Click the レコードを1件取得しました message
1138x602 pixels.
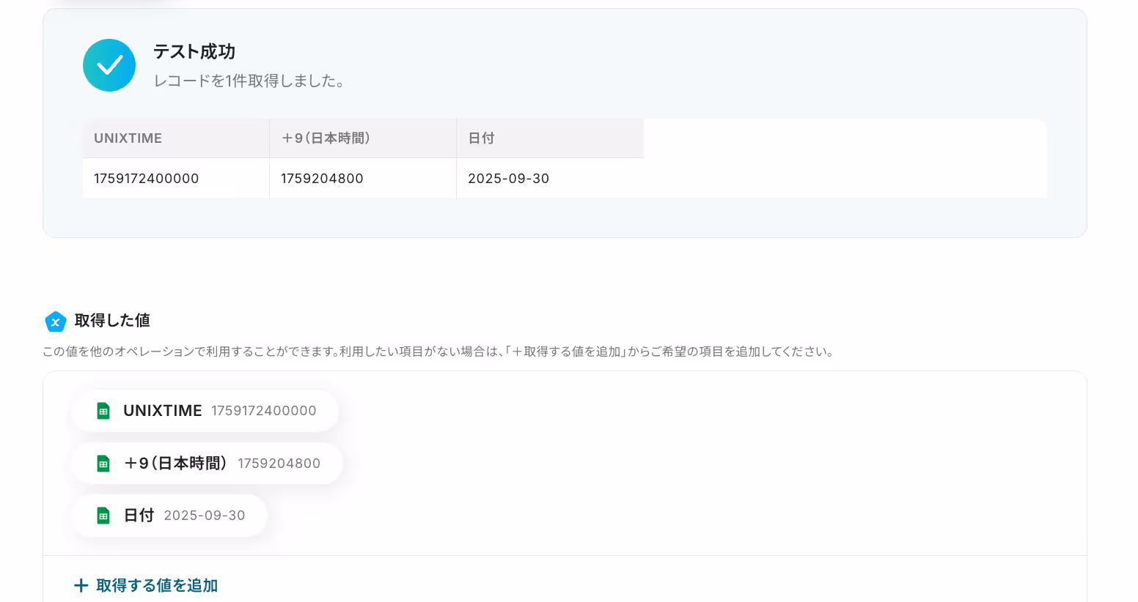[249, 81]
